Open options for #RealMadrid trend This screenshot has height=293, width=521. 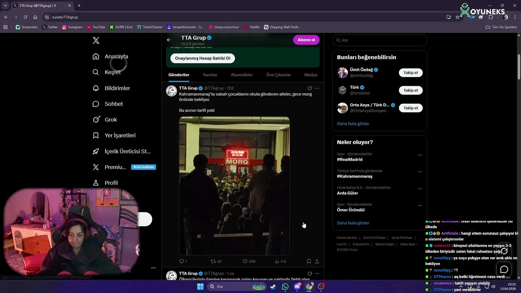coord(420,155)
